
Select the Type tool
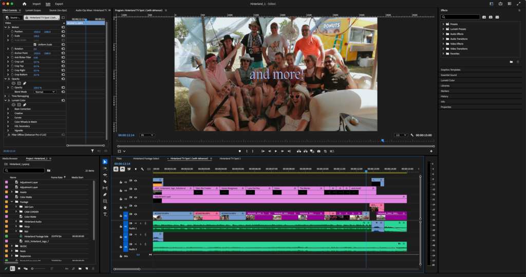(105, 214)
